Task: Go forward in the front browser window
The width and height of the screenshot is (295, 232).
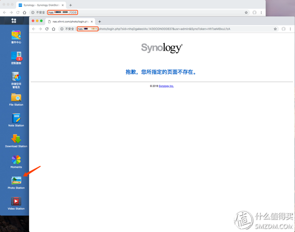Action: [x=40, y=29]
